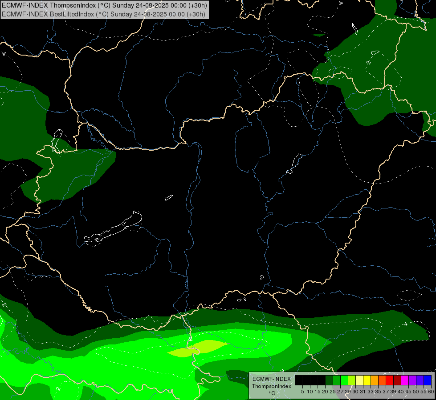Click legend scale value 60
The width and height of the screenshot is (436, 400).
tap(431, 392)
